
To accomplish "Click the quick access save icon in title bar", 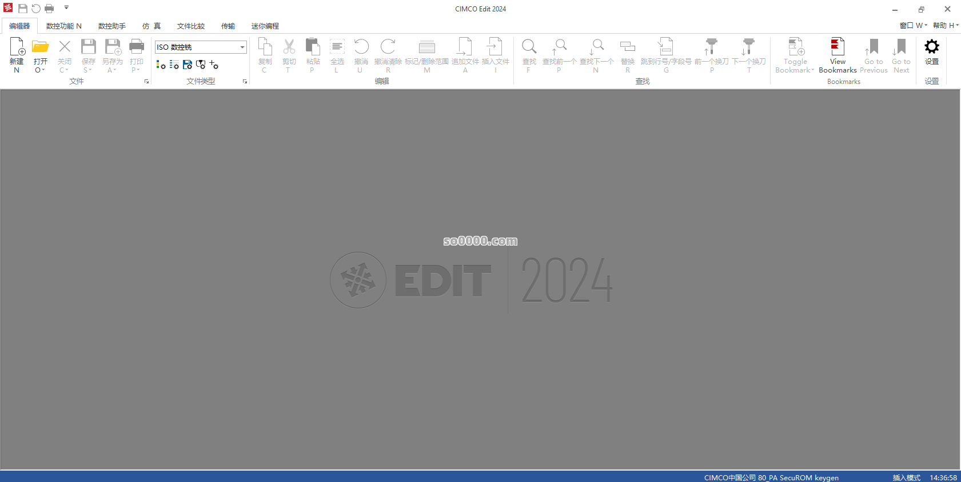I will [x=23, y=9].
